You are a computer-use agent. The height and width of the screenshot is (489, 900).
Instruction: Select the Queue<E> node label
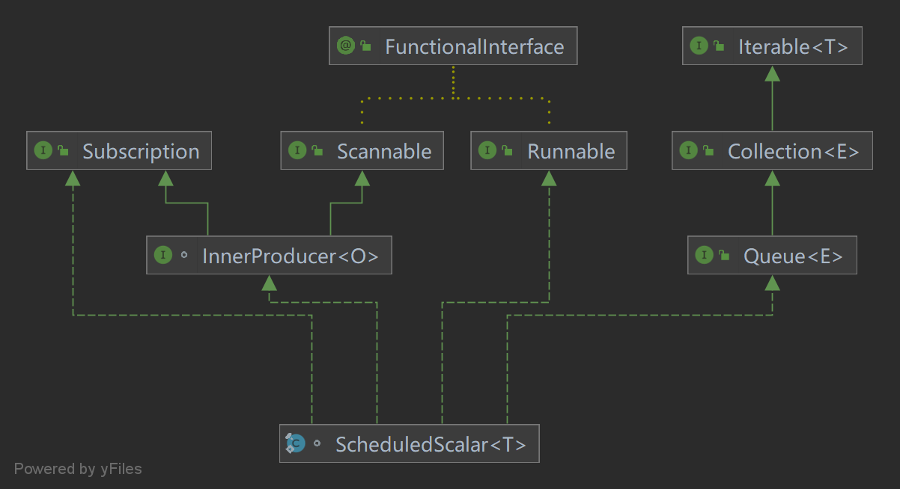click(x=793, y=256)
